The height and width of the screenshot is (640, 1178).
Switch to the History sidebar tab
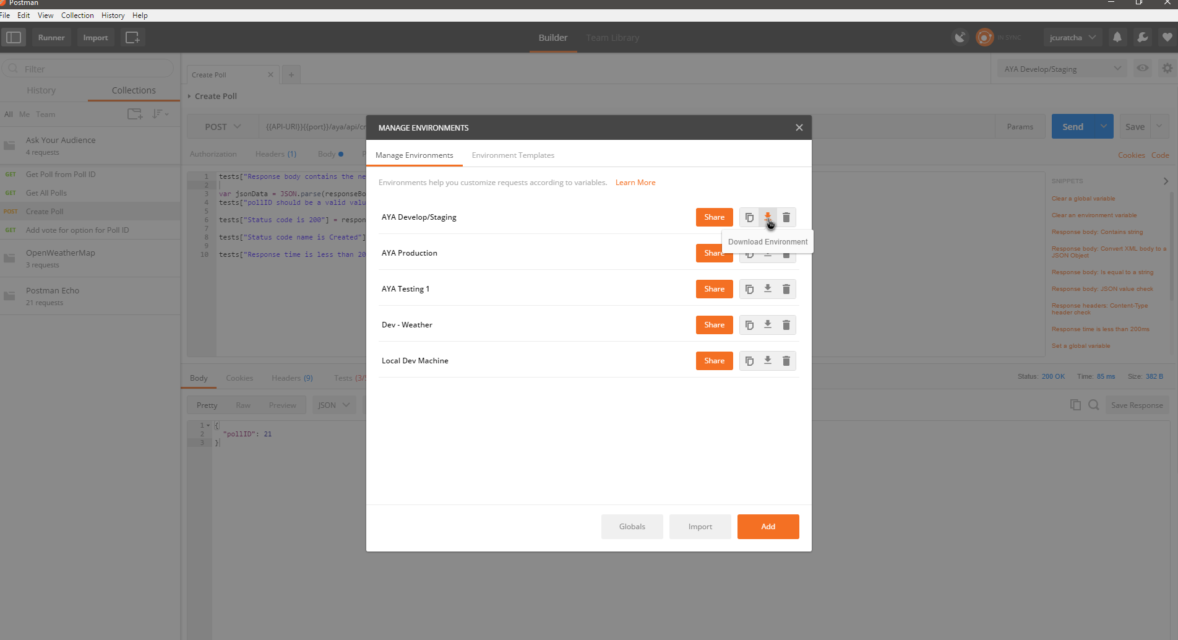coord(41,90)
